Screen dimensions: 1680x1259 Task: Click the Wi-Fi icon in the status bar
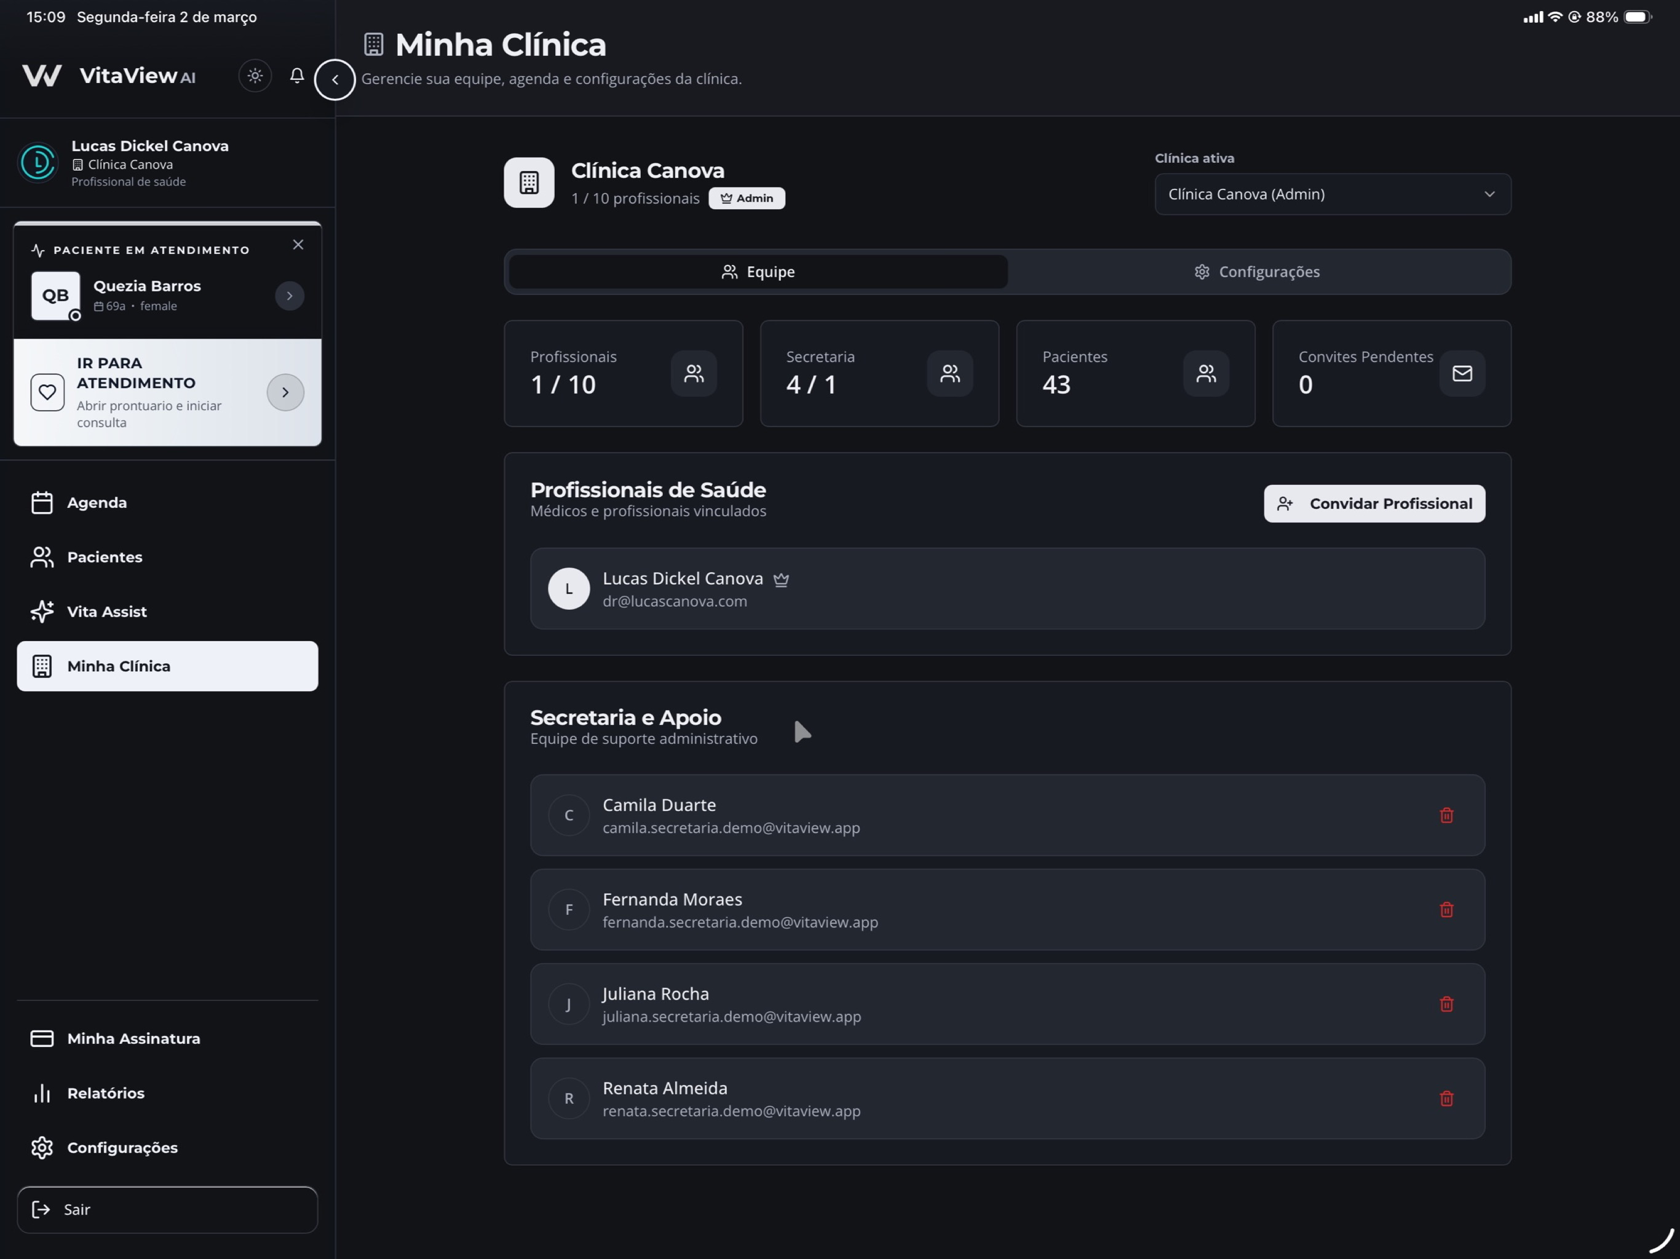(x=1555, y=17)
